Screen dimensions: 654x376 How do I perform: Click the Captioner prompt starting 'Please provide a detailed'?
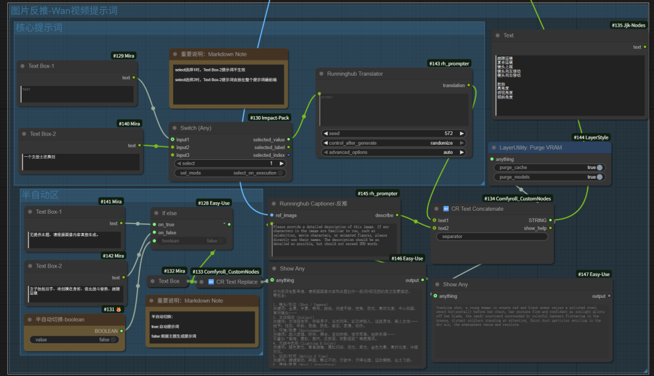(334, 240)
